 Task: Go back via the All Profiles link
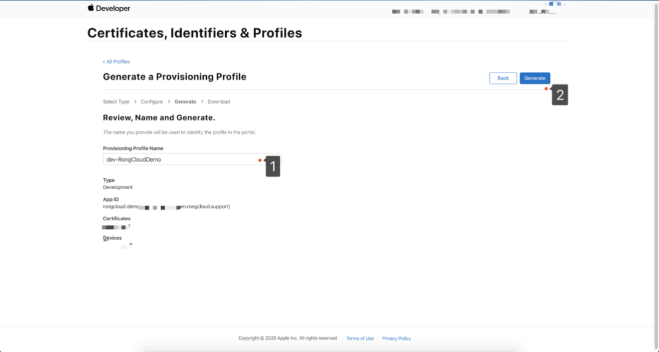tap(117, 62)
